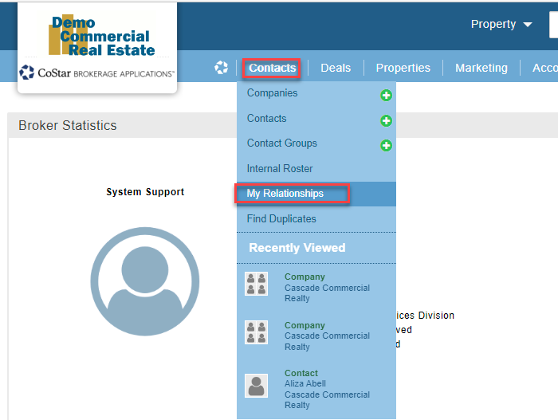The image size is (558, 420).
Task: Choose Internal Roster in the dropdown
Action: click(x=280, y=169)
